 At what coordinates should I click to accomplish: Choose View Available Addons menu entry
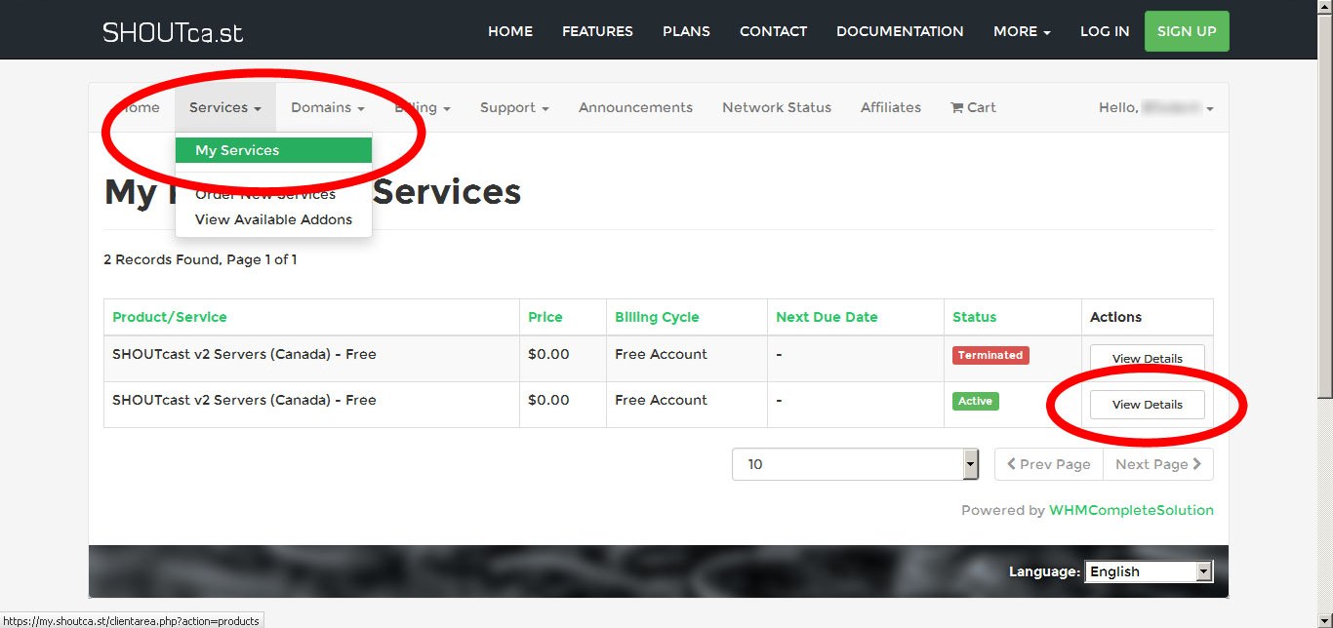pyautogui.click(x=273, y=219)
